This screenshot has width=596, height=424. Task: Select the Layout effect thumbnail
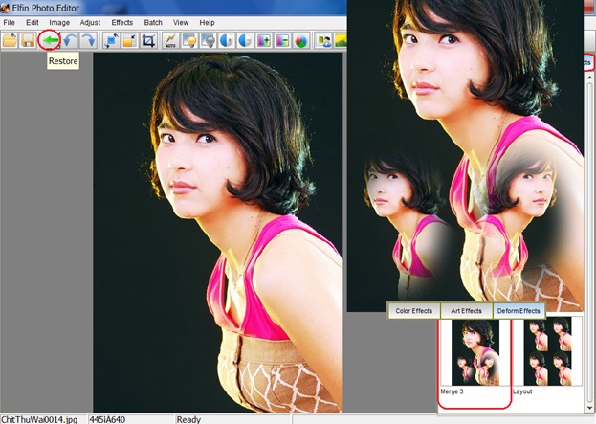point(547,352)
